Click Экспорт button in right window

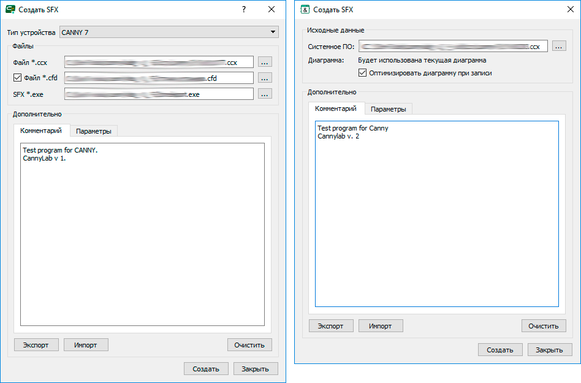click(331, 326)
